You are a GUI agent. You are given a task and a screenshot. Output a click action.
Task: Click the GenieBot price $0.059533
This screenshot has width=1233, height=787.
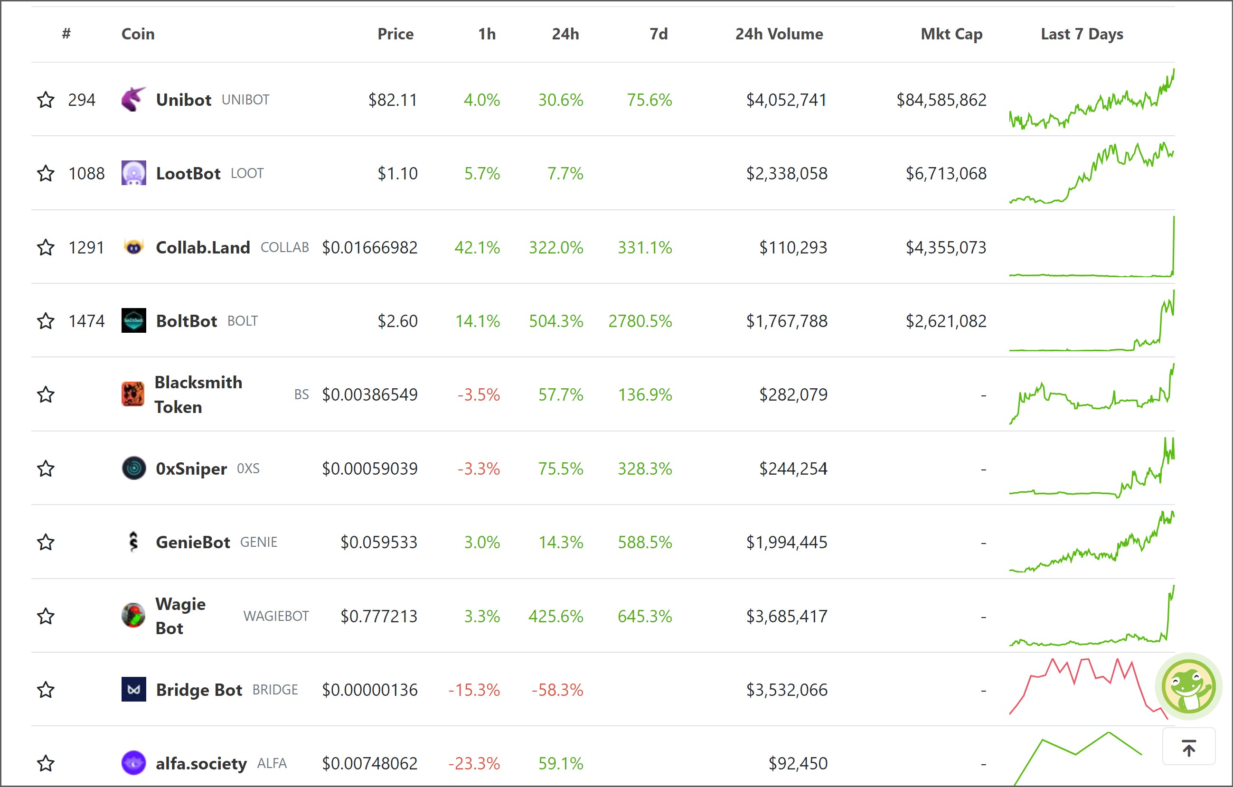pos(379,542)
